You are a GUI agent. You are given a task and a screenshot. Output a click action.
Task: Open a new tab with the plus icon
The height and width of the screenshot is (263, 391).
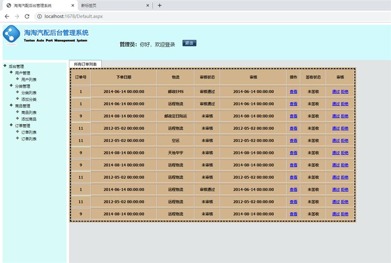pos(159,5)
